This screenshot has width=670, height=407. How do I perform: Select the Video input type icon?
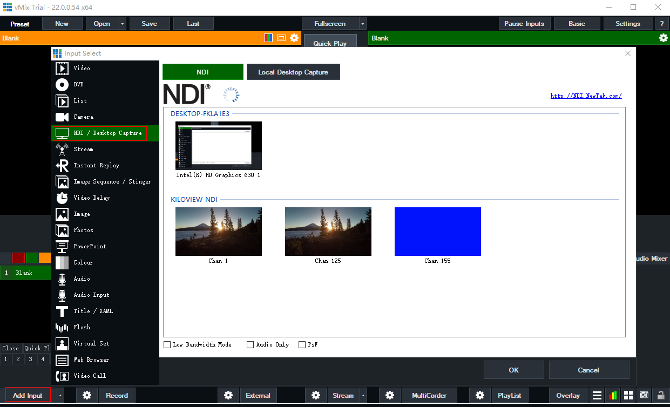click(62, 69)
